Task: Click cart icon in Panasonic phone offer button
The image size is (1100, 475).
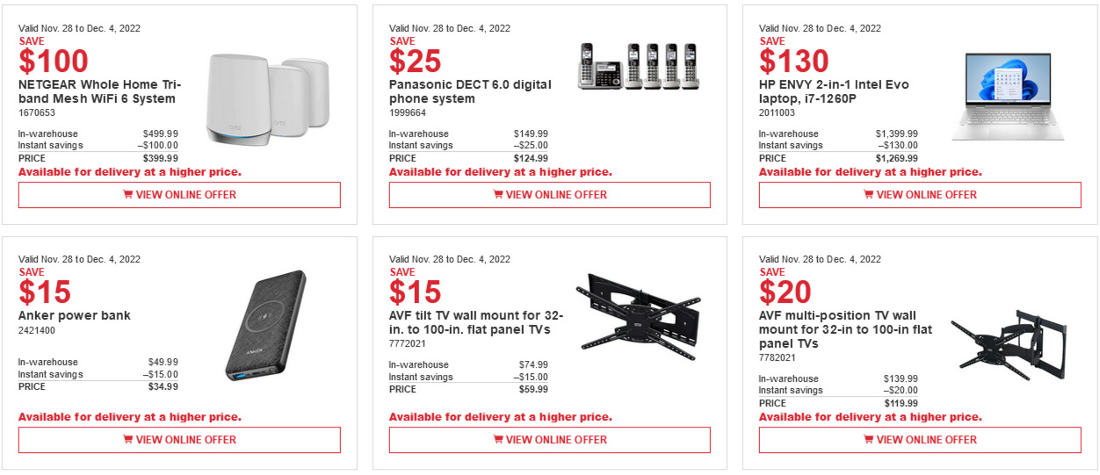Action: pyautogui.click(x=498, y=195)
